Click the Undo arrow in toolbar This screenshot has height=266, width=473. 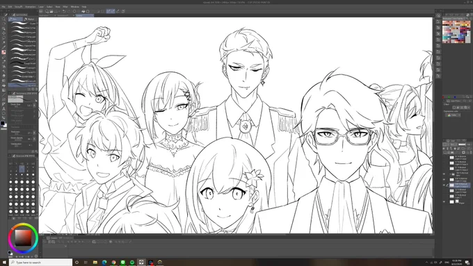pyautogui.click(x=64, y=11)
